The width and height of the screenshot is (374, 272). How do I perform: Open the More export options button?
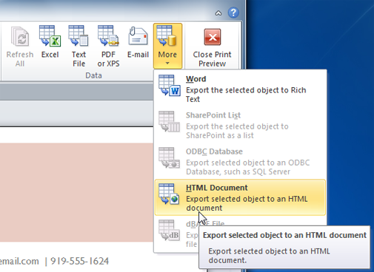point(167,46)
